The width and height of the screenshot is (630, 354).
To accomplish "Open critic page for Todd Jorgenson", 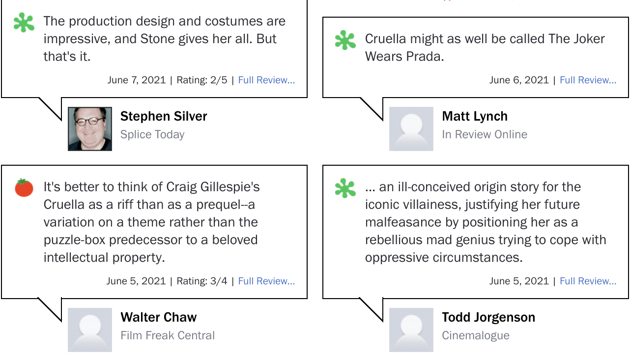I will pyautogui.click(x=488, y=317).
